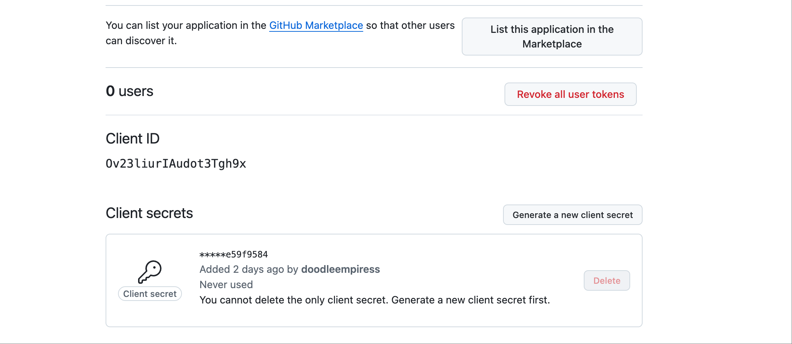This screenshot has height=344, width=792.
Task: Click the divider above the users section
Action: coord(374,67)
